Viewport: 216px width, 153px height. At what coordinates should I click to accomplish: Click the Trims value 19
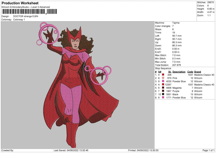(174, 32)
